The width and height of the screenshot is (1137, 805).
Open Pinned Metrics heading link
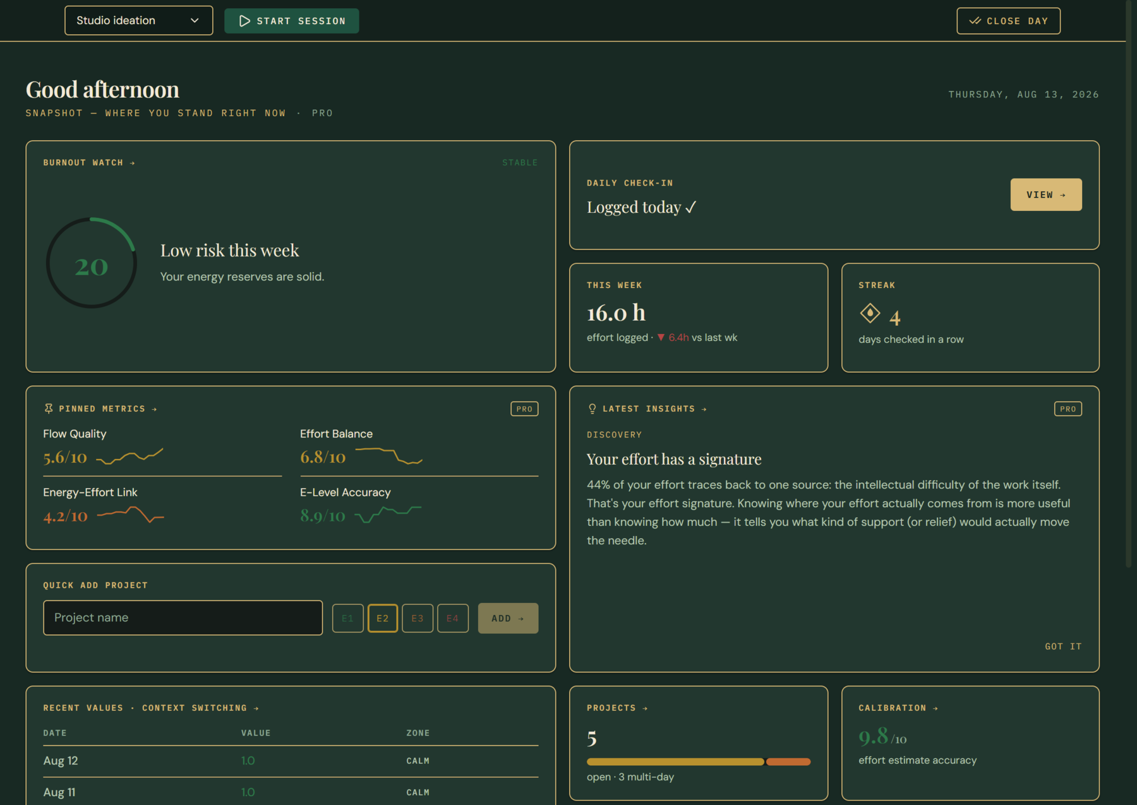pos(107,409)
